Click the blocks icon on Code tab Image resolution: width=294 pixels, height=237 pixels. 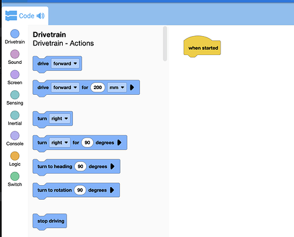click(11, 16)
